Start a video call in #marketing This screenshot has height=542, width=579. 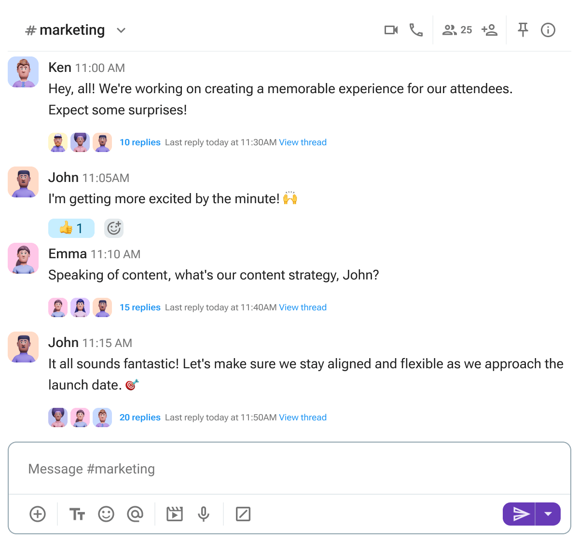coord(391,29)
